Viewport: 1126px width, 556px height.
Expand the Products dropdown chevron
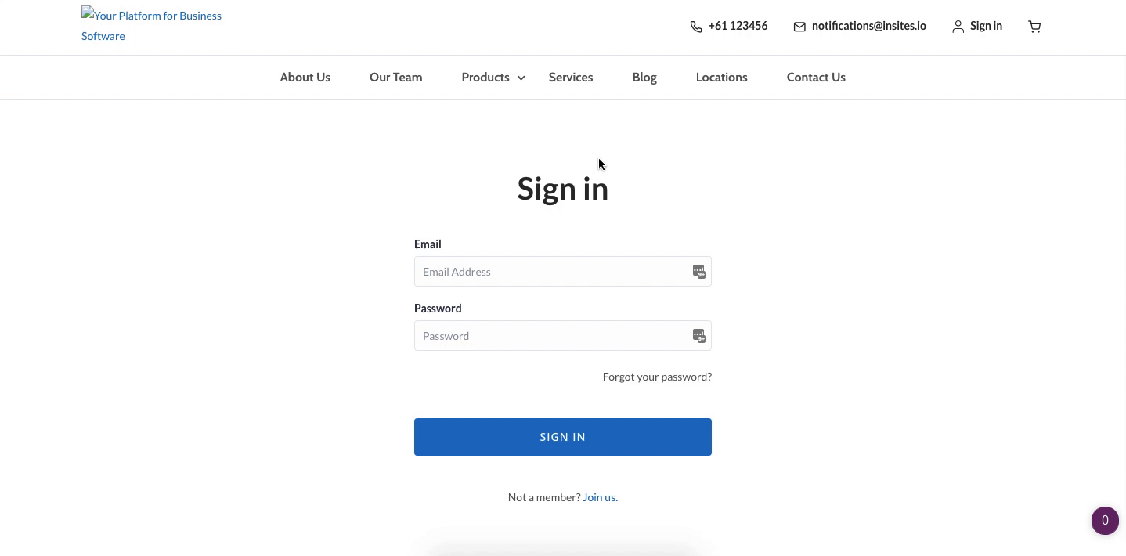pos(521,78)
